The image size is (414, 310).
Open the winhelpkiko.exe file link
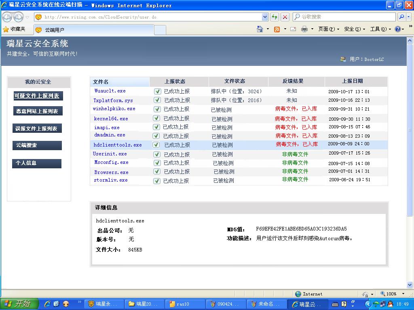coord(114,109)
